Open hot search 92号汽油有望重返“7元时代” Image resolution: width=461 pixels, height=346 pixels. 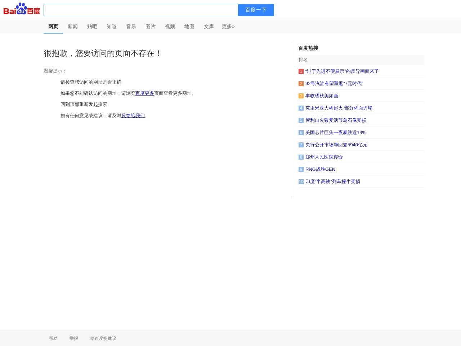tap(334, 84)
